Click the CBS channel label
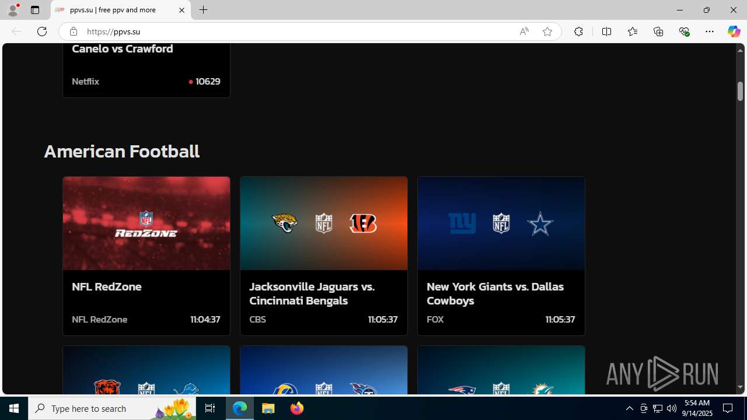The image size is (747, 420). click(x=257, y=319)
